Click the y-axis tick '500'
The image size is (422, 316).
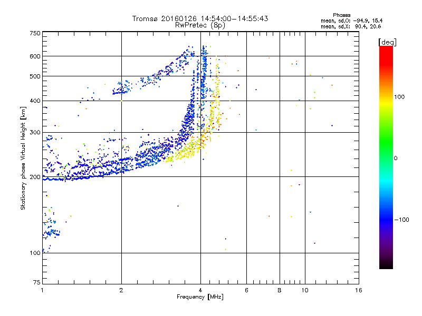point(35,76)
